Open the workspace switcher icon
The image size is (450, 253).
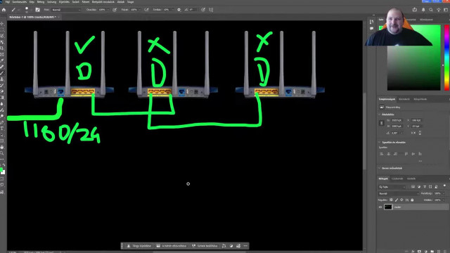pyautogui.click(x=446, y=10)
